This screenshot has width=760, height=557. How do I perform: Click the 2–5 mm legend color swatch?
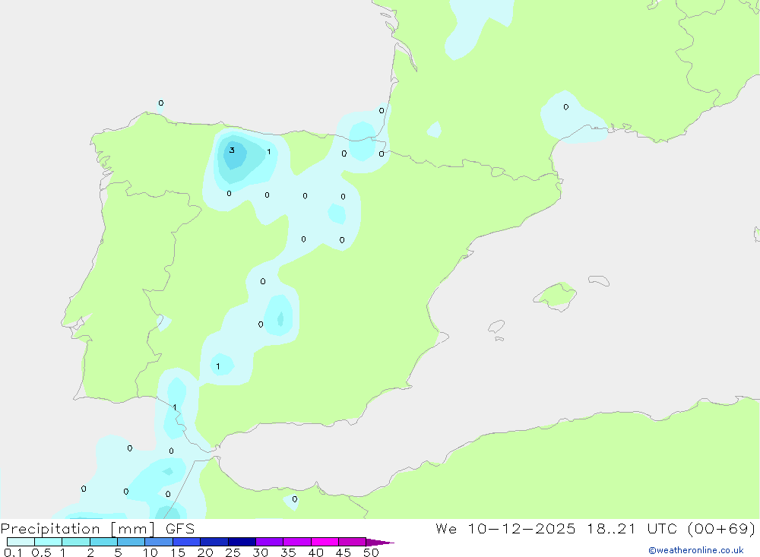[103, 542]
